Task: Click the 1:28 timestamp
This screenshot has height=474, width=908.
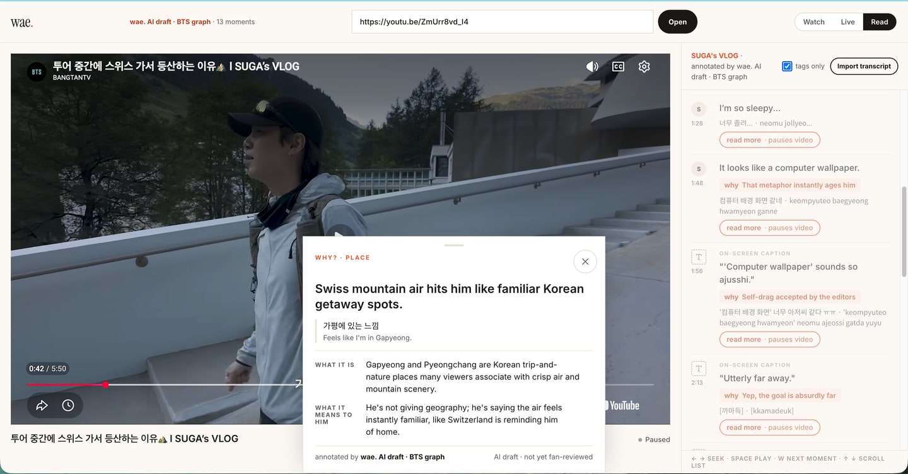Action: click(x=697, y=124)
